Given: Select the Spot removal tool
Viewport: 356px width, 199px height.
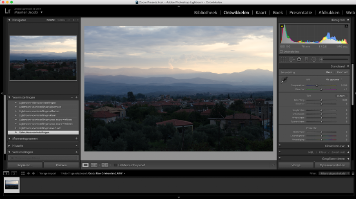Looking at the screenshot, I should click(x=291, y=59).
